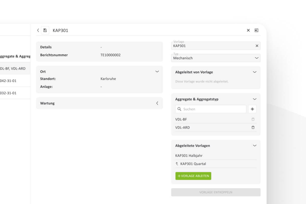
Task: Go back using the left chevron
Action: pos(38,30)
